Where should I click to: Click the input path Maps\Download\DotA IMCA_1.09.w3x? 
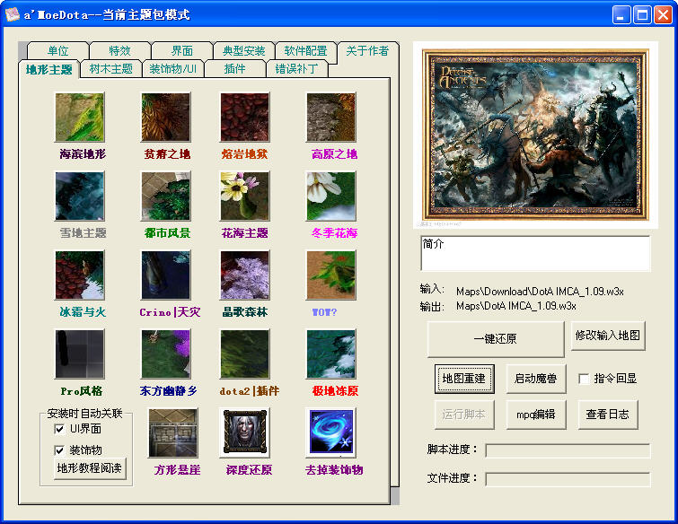(x=540, y=292)
